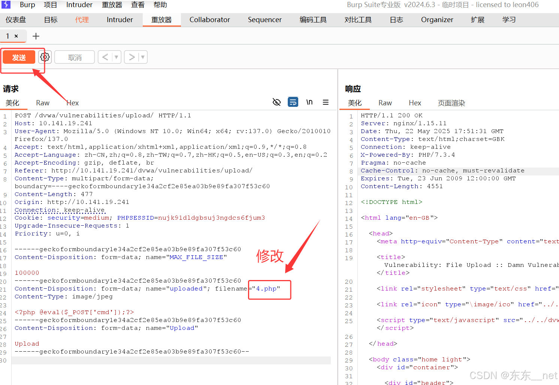Switch to the Organizer tab
This screenshot has height=385, width=559.
point(437,20)
